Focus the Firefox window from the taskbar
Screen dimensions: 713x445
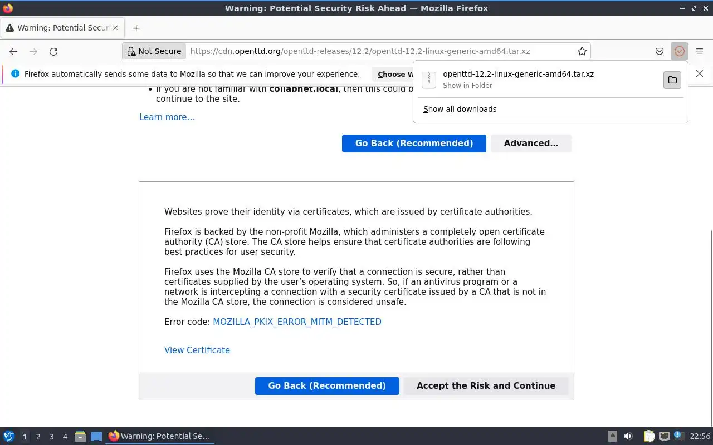point(160,437)
